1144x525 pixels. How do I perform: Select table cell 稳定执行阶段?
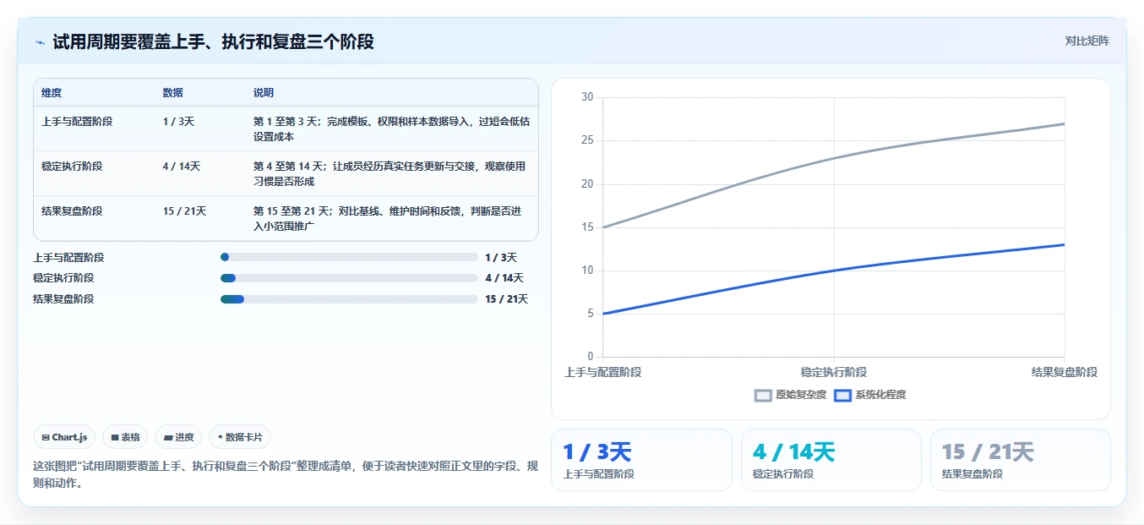click(72, 167)
